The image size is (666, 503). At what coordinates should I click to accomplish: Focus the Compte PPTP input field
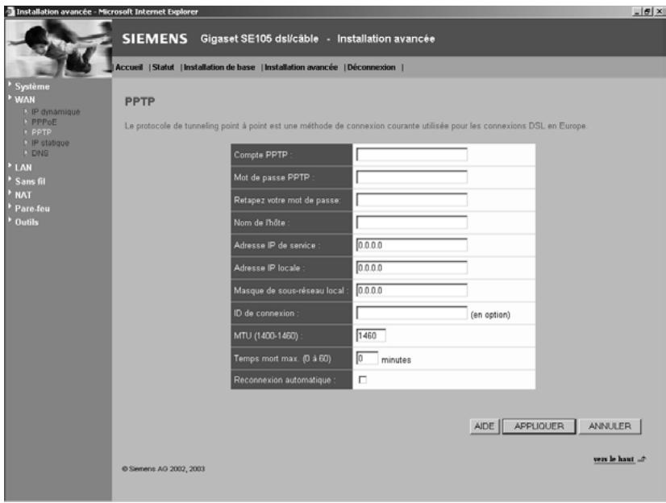pos(411,155)
